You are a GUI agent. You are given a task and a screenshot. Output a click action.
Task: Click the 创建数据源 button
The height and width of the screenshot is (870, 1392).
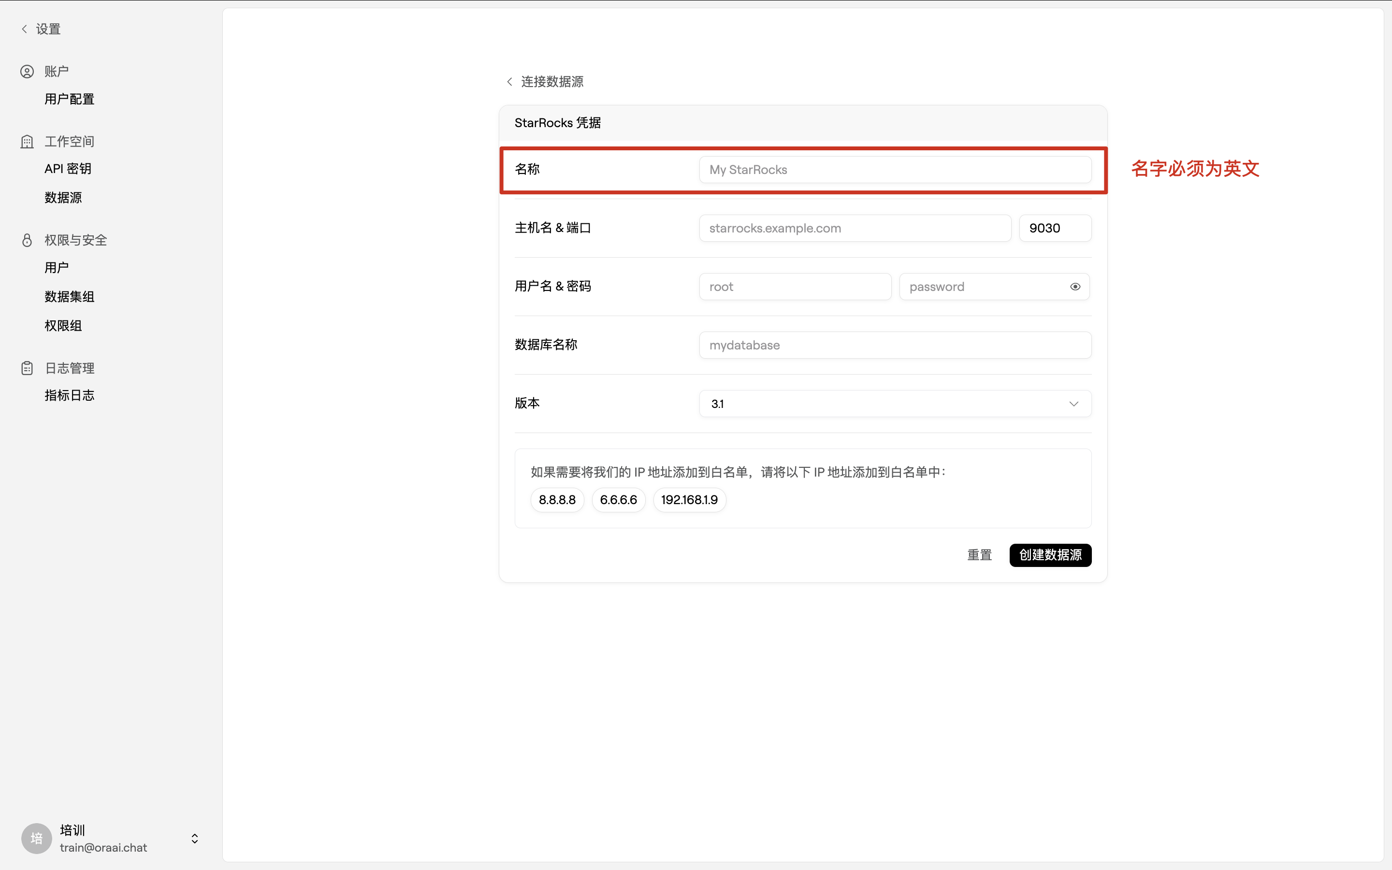pos(1049,555)
